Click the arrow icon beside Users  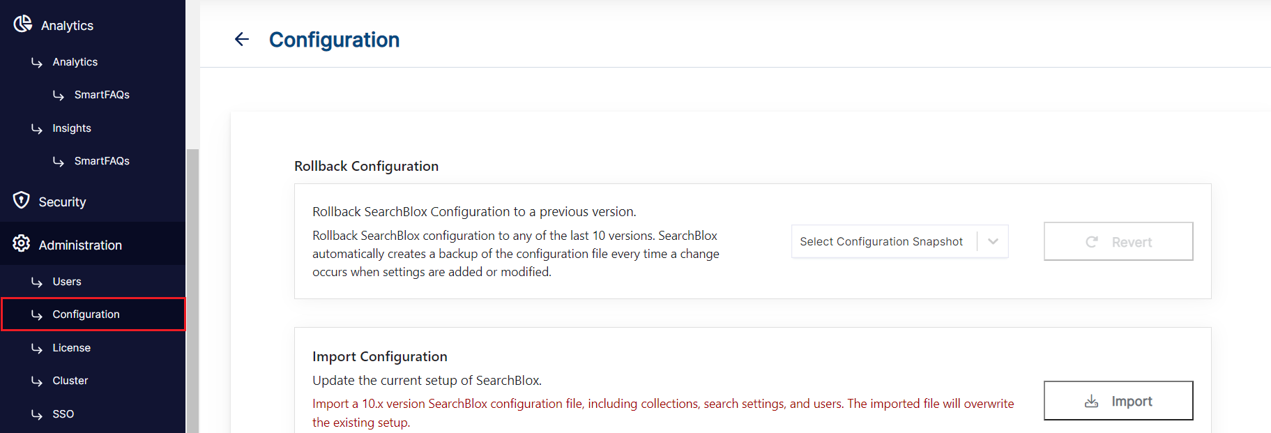(x=37, y=282)
